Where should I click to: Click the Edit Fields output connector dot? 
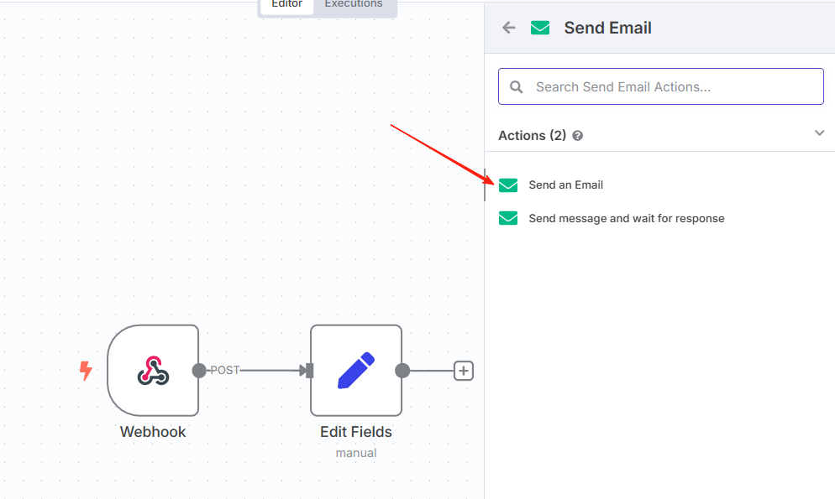point(402,371)
